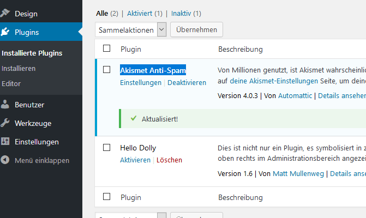Click the Einstellungen sliders icon

pos(5,141)
